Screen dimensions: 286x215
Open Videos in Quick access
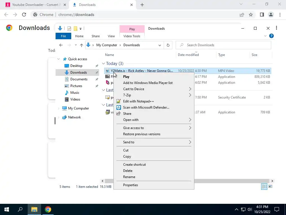[x=75, y=99]
